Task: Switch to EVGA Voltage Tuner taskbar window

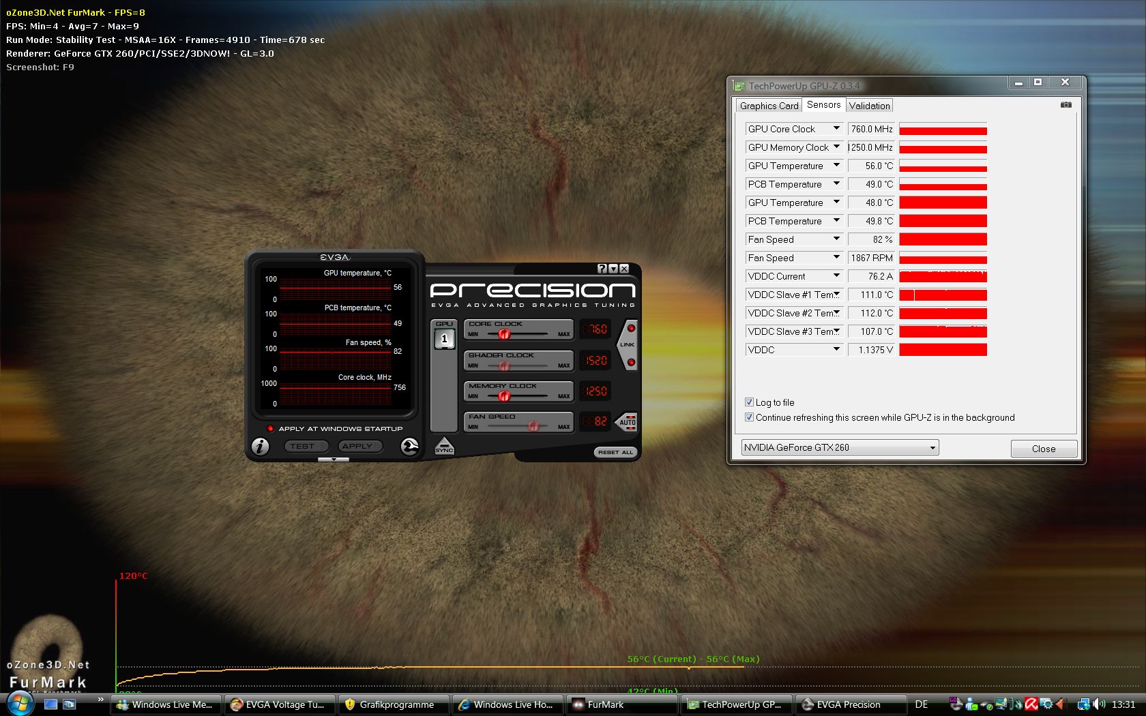Action: [280, 704]
